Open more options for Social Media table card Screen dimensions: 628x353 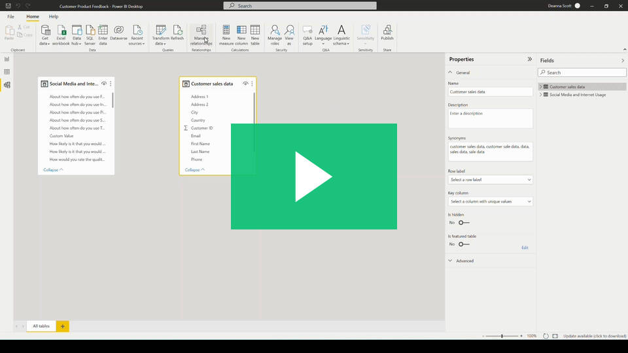pyautogui.click(x=111, y=84)
